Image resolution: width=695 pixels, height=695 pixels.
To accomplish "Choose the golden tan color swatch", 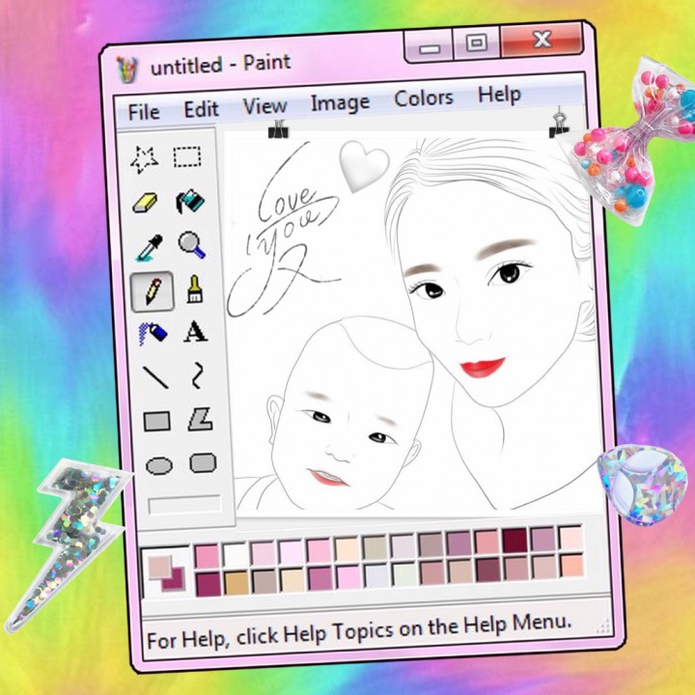I will (x=236, y=582).
